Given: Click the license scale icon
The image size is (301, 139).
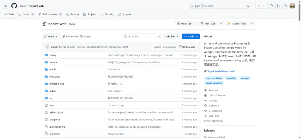Looking at the screenshot, I should pyautogui.click(x=205, y=96).
